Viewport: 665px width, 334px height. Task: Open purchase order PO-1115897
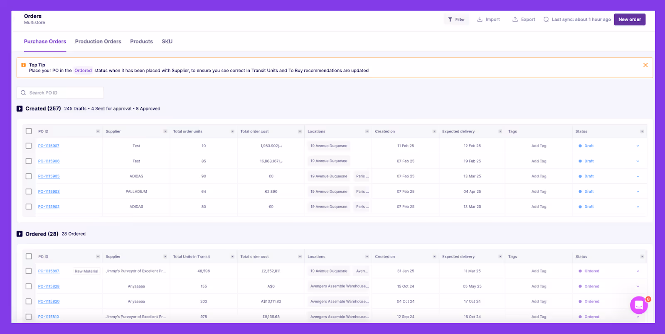49,271
